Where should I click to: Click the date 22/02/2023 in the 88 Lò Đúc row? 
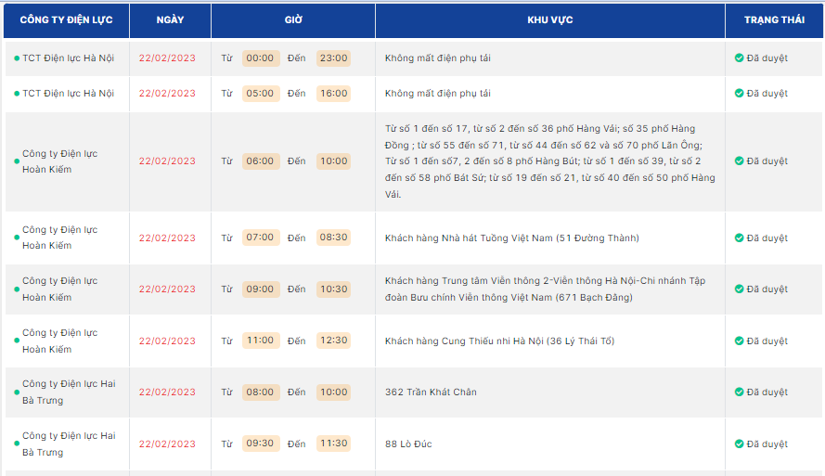[x=167, y=444]
